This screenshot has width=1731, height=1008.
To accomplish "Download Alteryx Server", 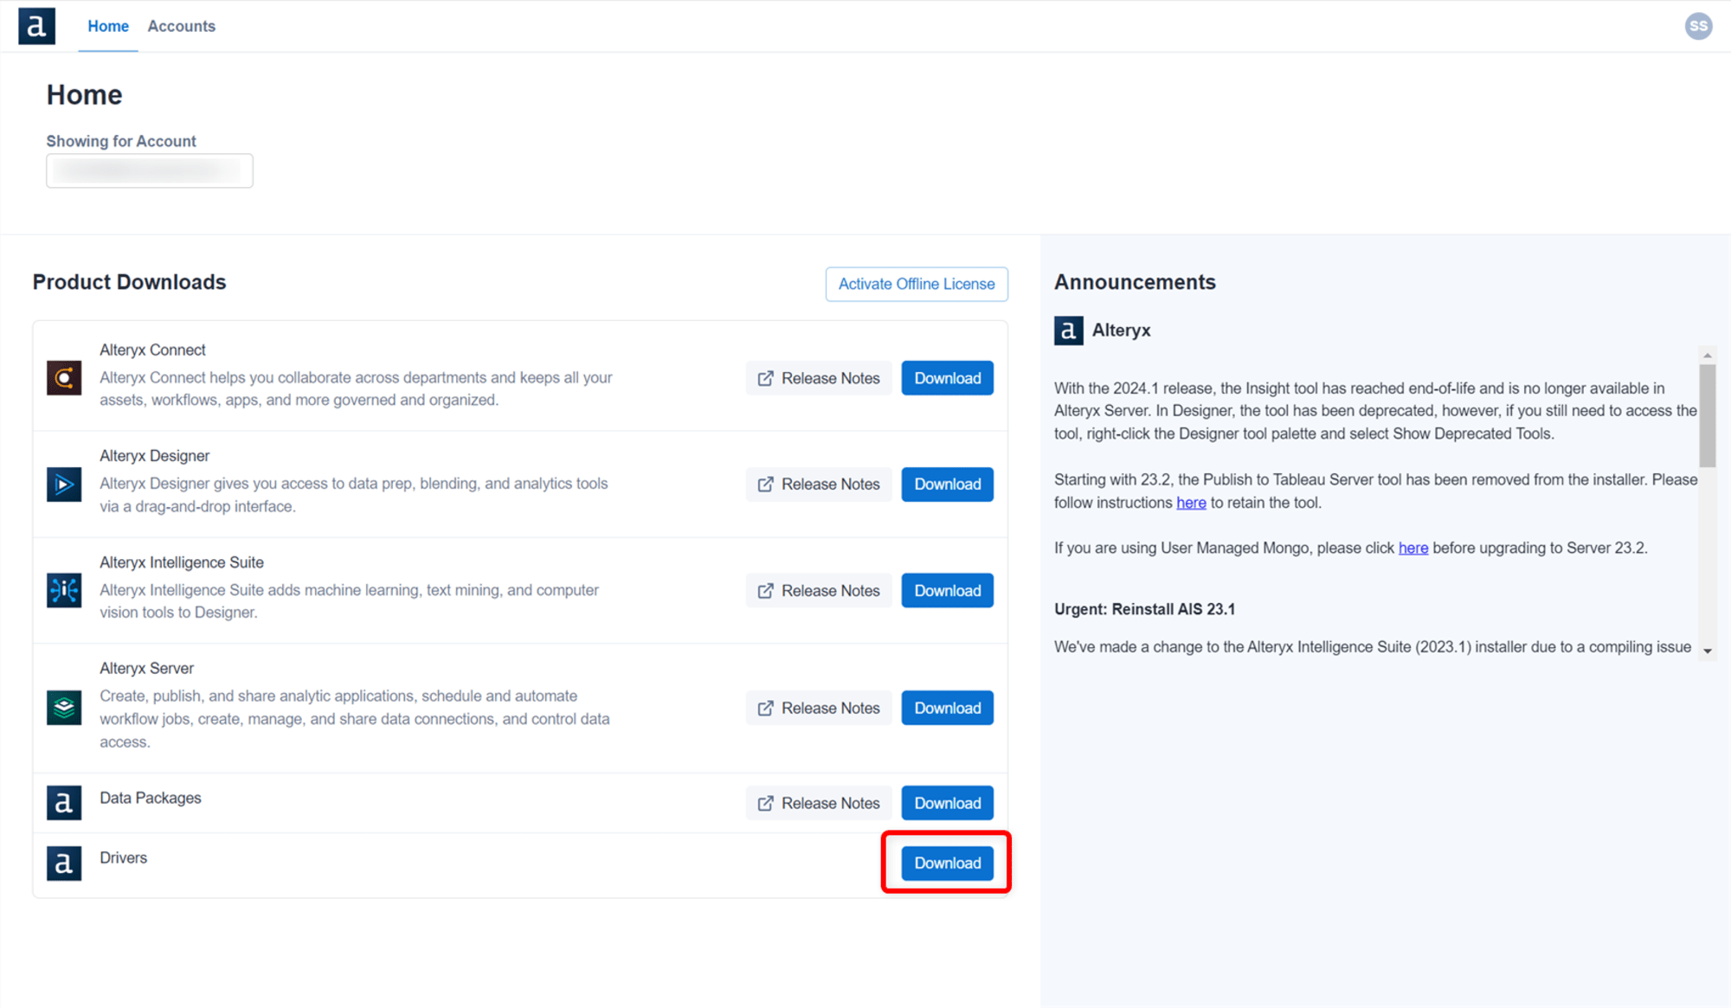I will click(x=948, y=708).
